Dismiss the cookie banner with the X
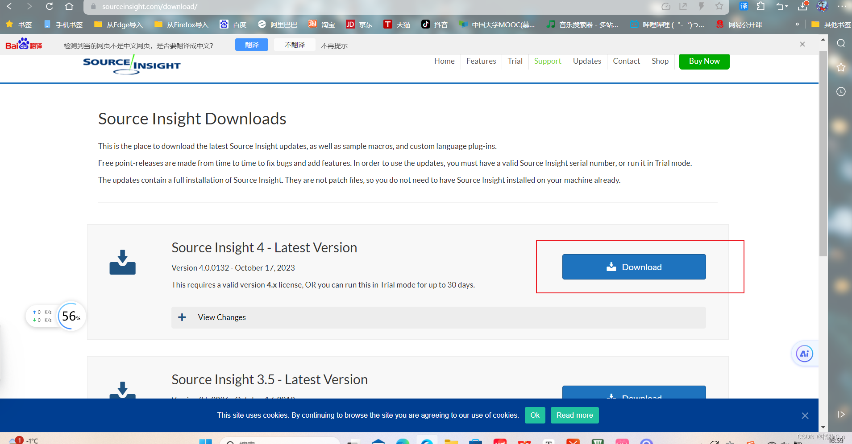Screen dimensions: 852x444 tap(805, 415)
